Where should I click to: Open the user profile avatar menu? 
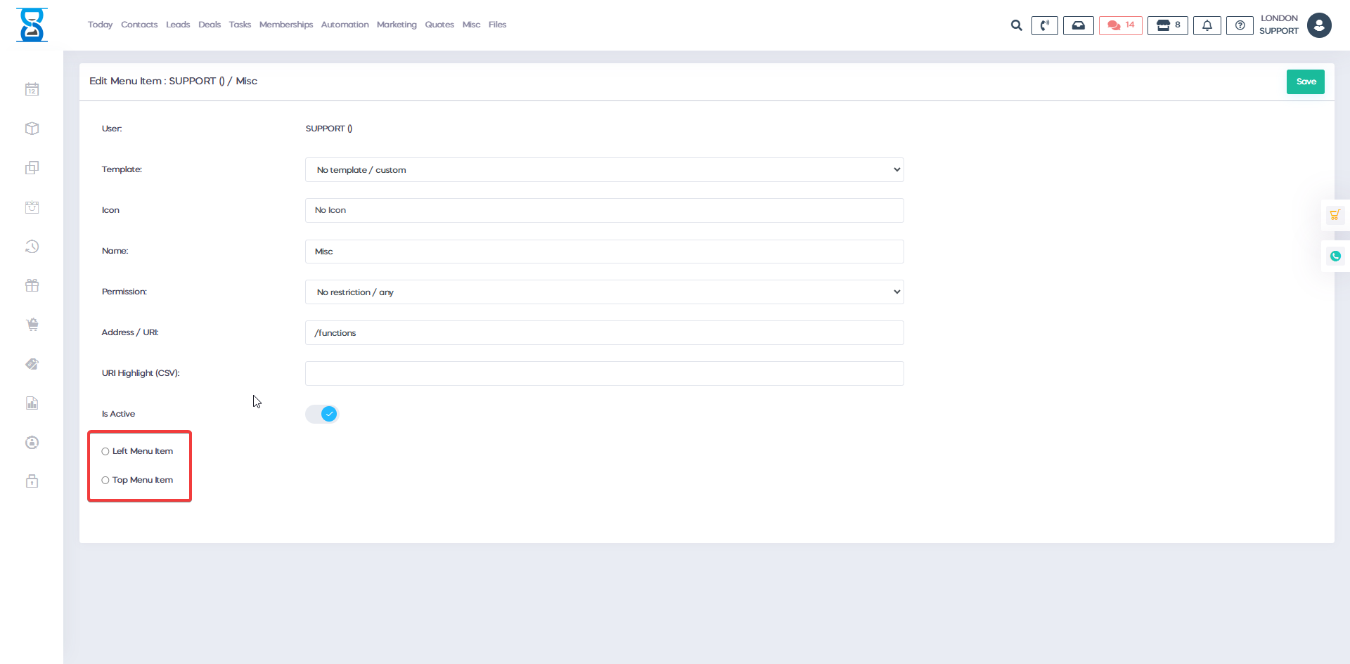tap(1319, 25)
